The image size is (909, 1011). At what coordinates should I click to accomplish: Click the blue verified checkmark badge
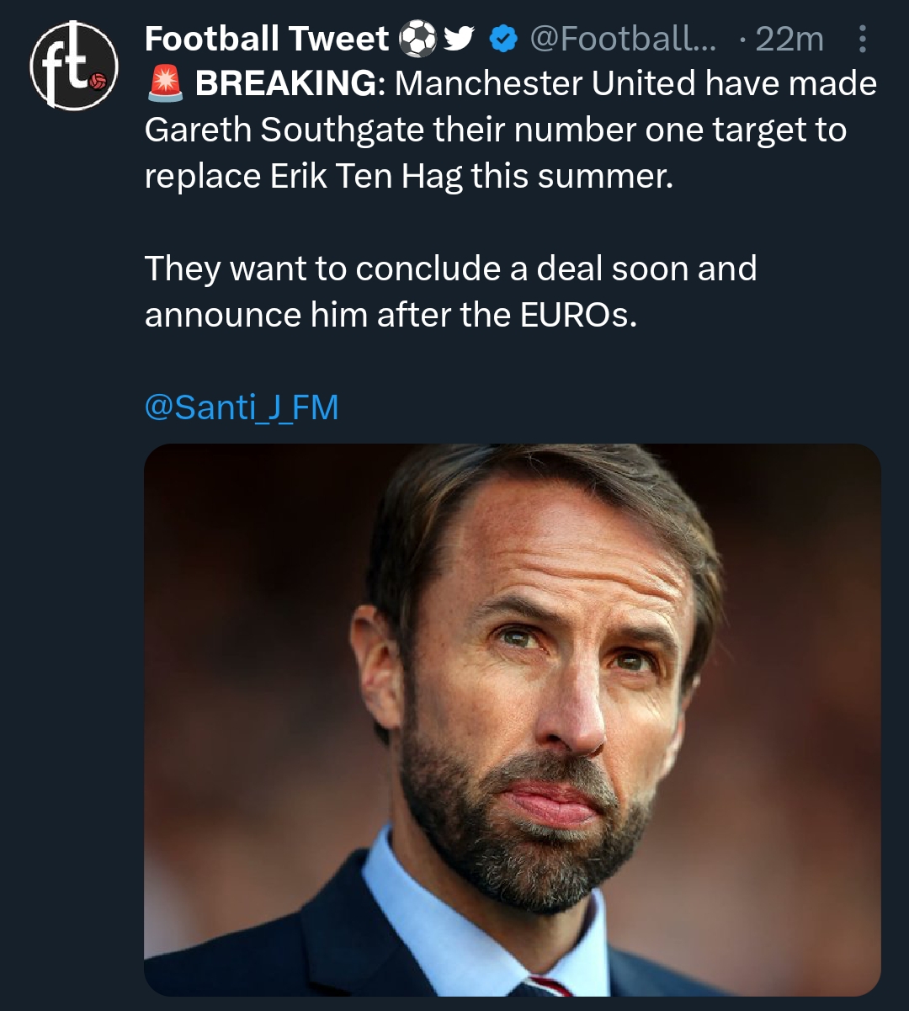[x=503, y=39]
